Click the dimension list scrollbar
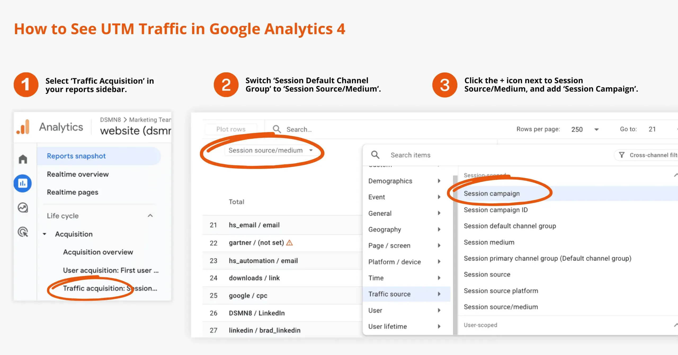This screenshot has height=355, width=678. click(x=455, y=255)
